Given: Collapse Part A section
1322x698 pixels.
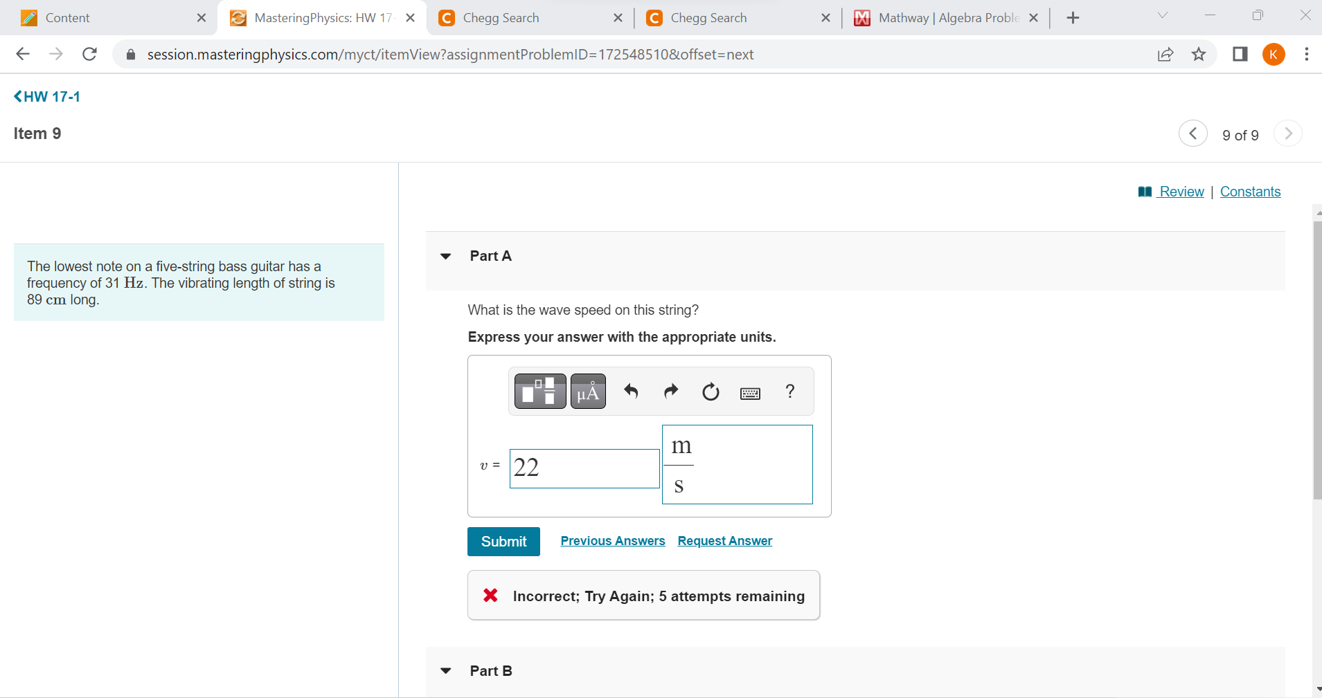Looking at the screenshot, I should (x=446, y=256).
